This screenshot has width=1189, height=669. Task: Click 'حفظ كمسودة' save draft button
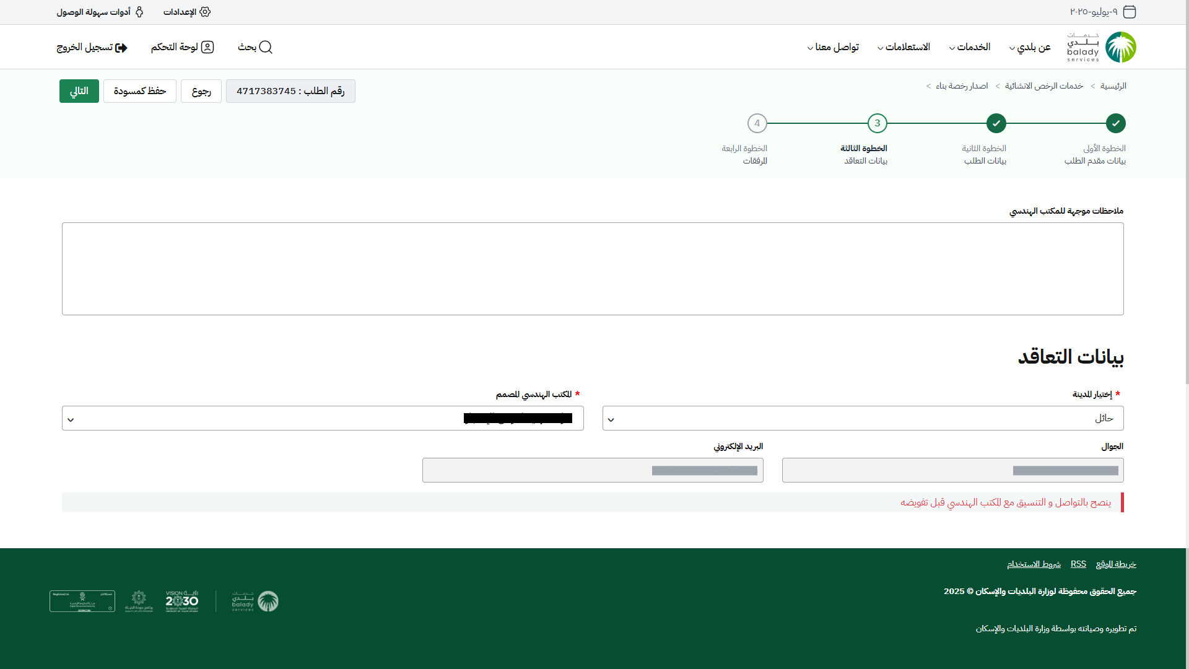click(x=139, y=91)
